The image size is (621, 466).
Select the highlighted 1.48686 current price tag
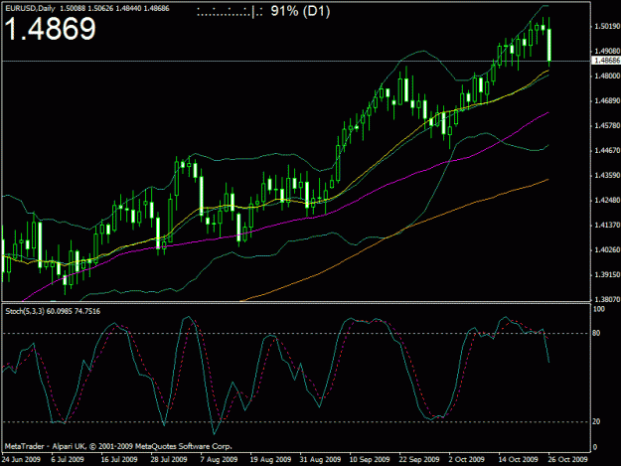pos(606,61)
